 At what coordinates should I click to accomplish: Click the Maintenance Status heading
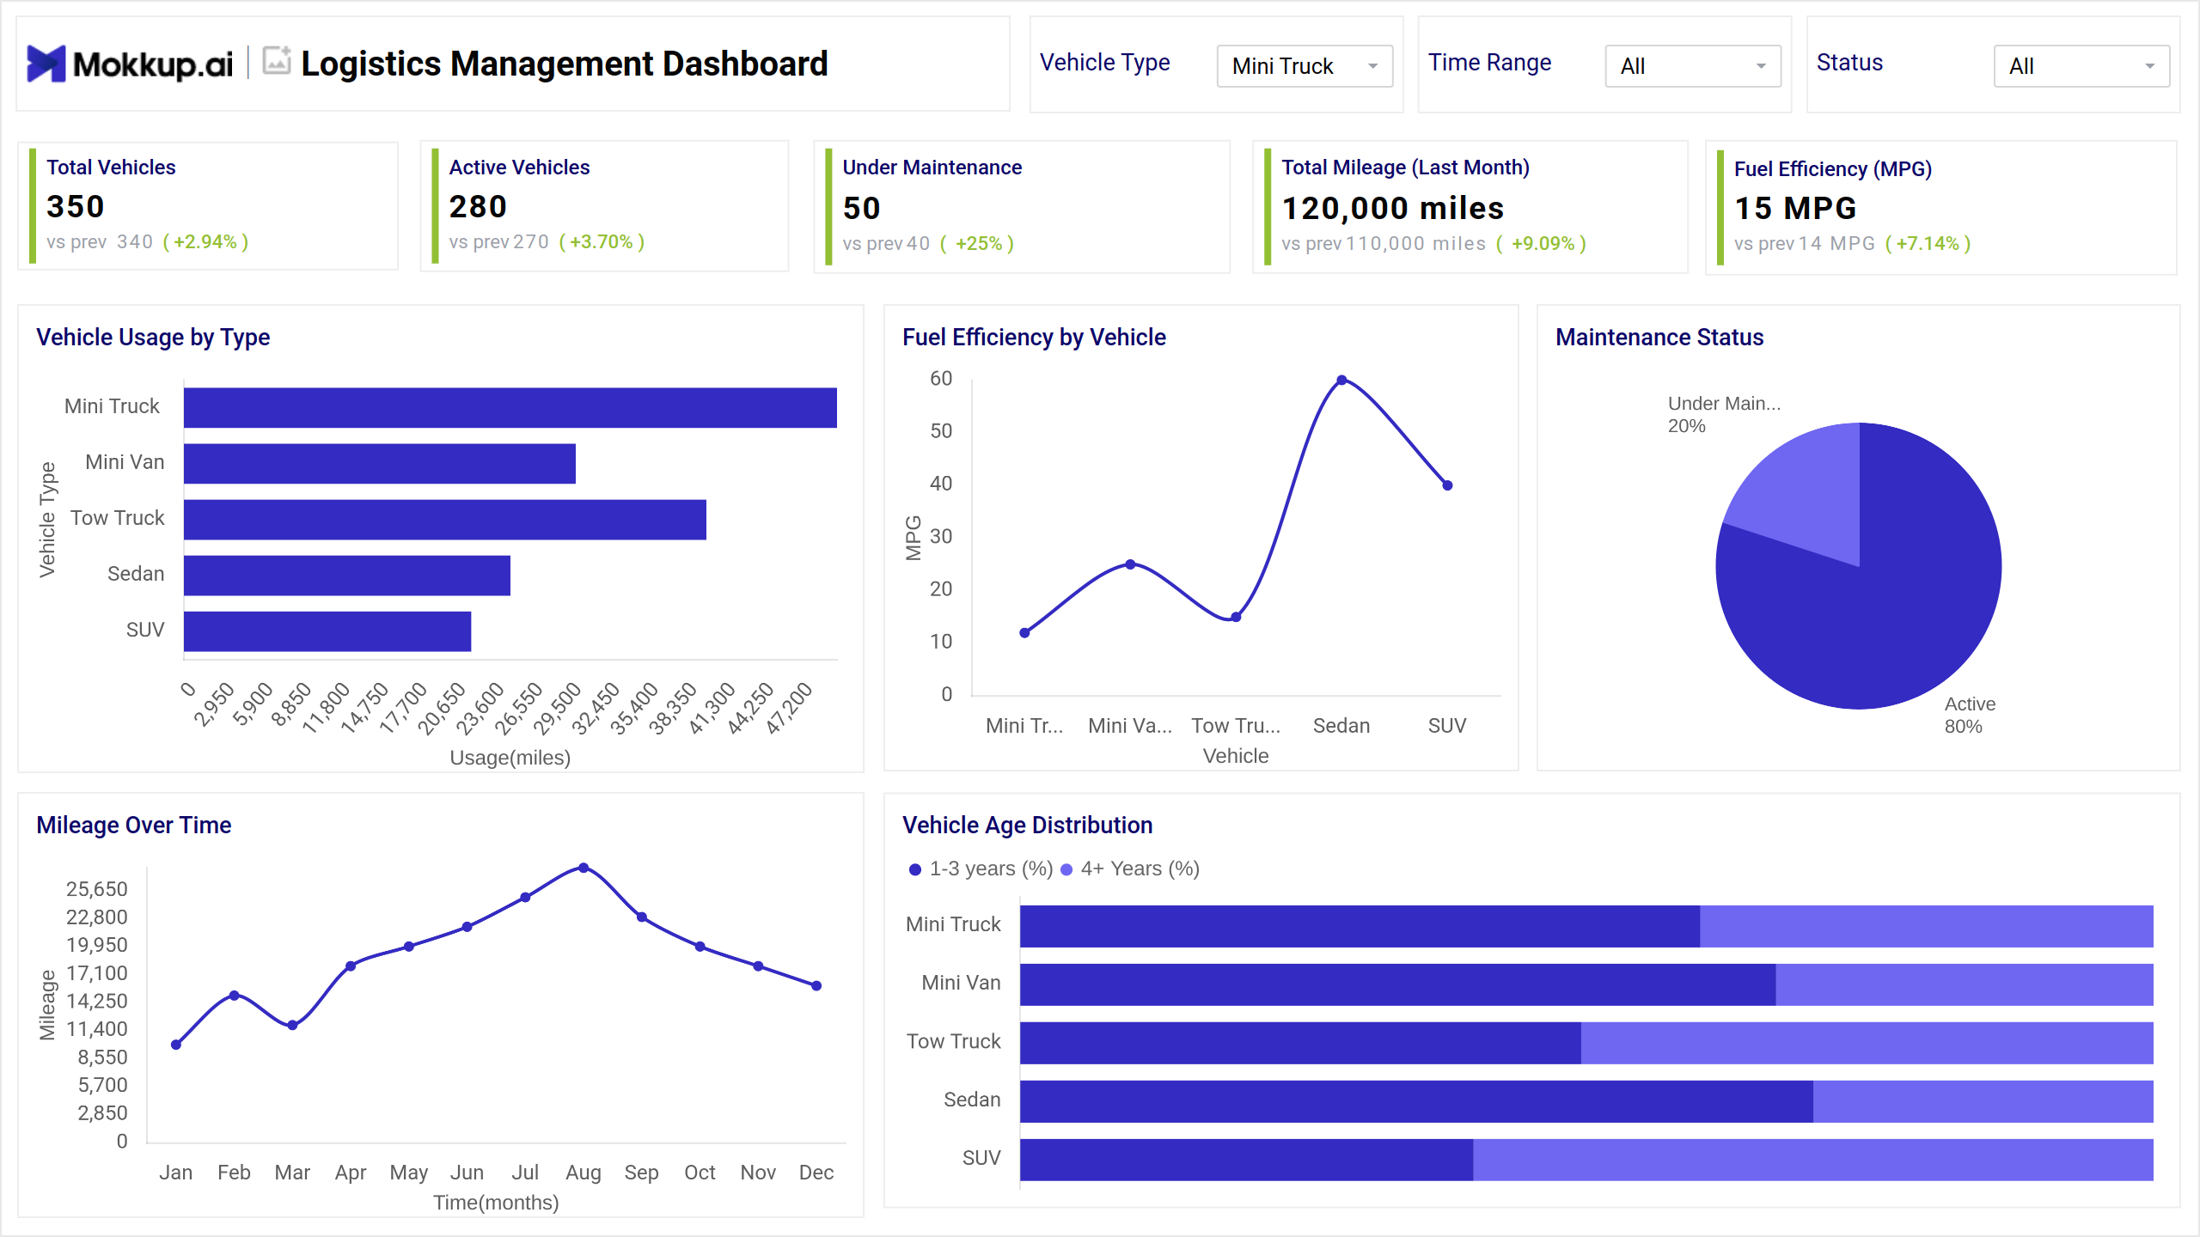[x=1659, y=338]
